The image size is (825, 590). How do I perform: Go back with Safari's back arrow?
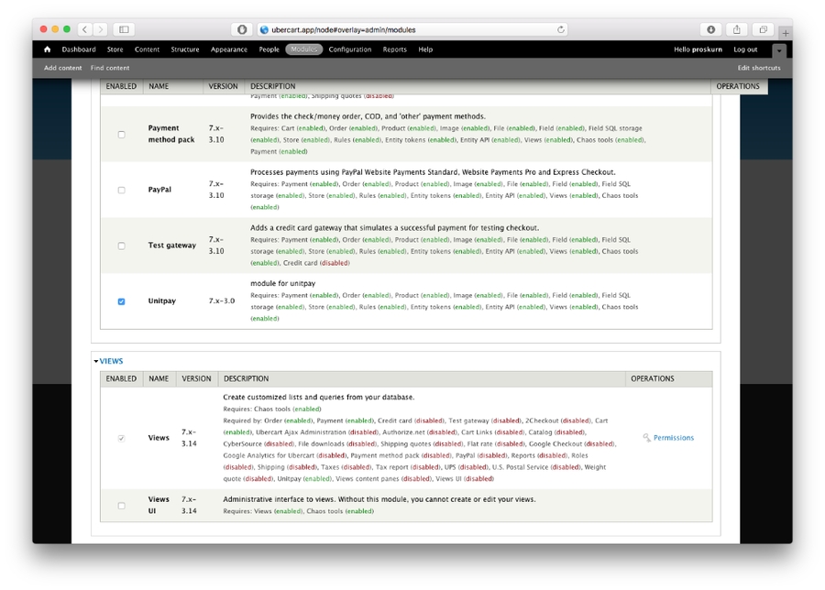coord(84,29)
